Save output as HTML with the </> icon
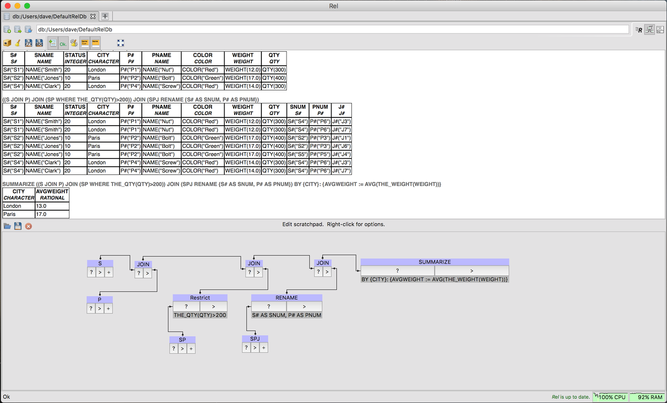This screenshot has width=667, height=403. click(29, 43)
